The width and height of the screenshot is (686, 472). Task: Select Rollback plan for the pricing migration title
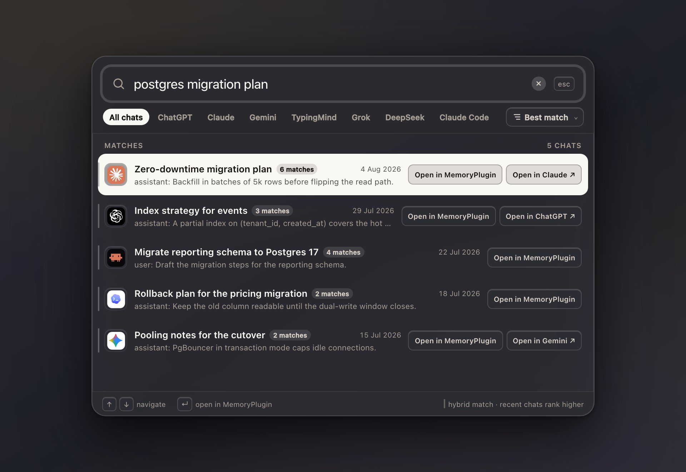221,294
